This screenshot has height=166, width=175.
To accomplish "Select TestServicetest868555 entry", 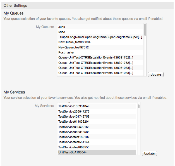I will 74,147.
